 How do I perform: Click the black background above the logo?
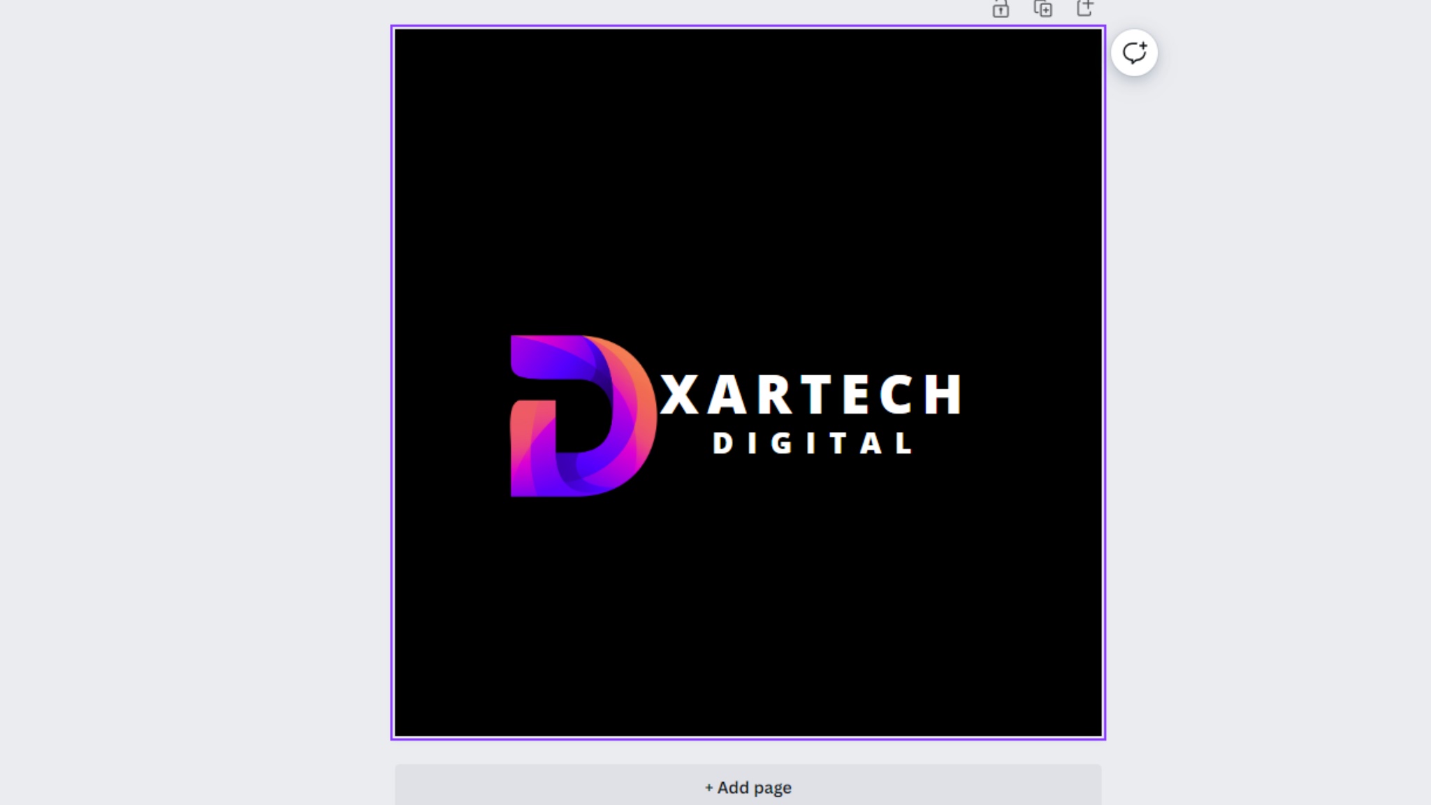coord(748,175)
